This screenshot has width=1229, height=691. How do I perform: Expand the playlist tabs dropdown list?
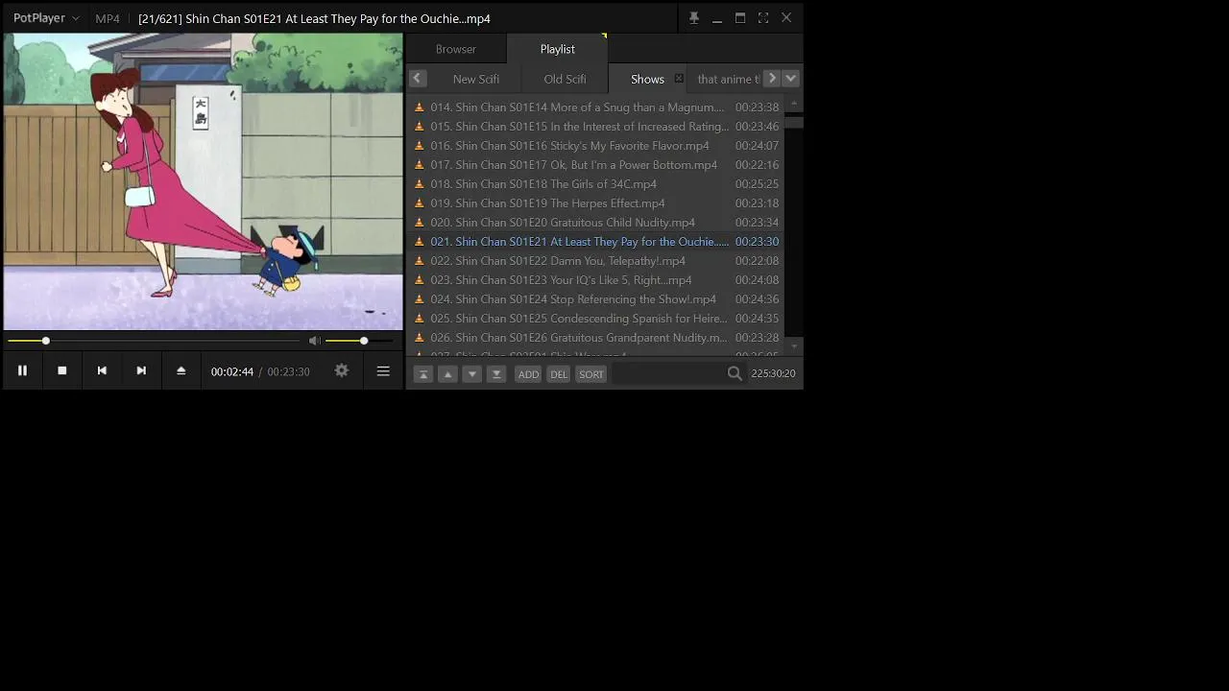point(791,79)
